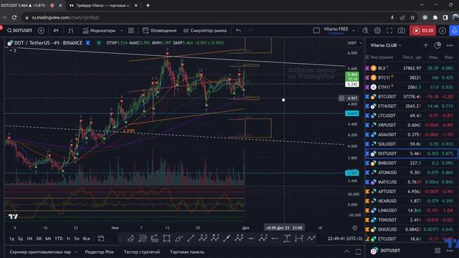459x258 pixels.
Task: Open the time axis settings gear icon
Action: pyautogui.click(x=355, y=228)
